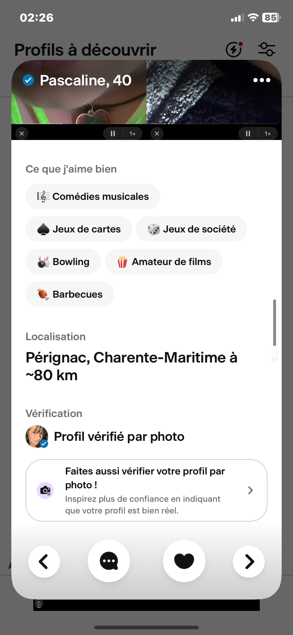Image resolution: width=293 pixels, height=635 pixels.
Task: Pause the left video clip
Action: (113, 134)
